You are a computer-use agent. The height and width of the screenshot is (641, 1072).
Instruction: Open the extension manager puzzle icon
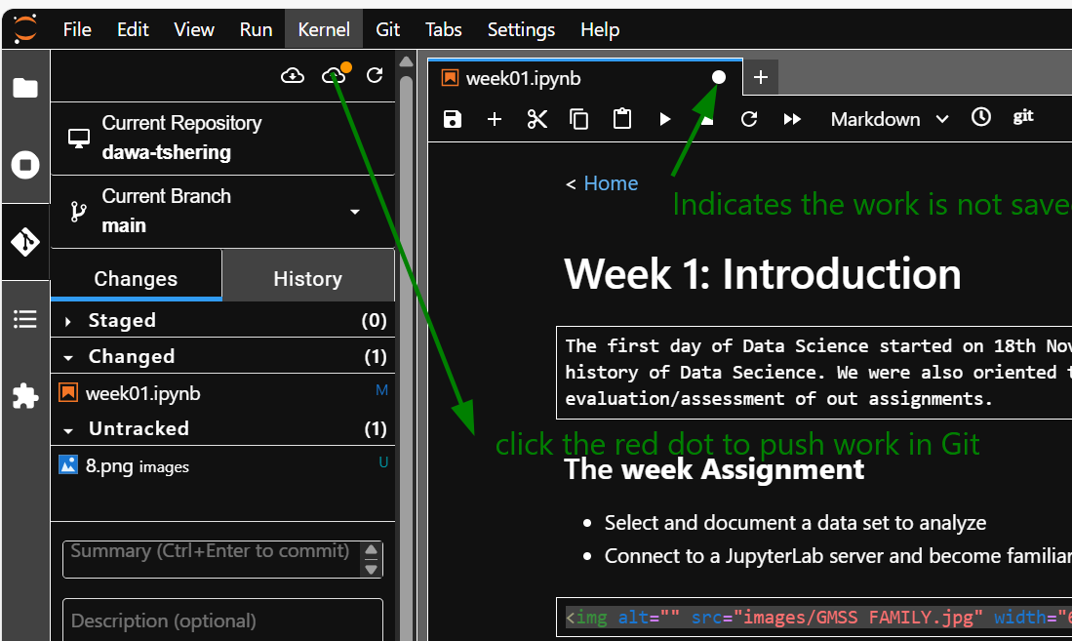(x=25, y=395)
